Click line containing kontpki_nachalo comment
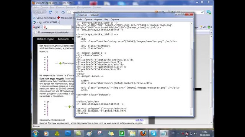The height and width of the screenshot is (137, 245). 91,53
